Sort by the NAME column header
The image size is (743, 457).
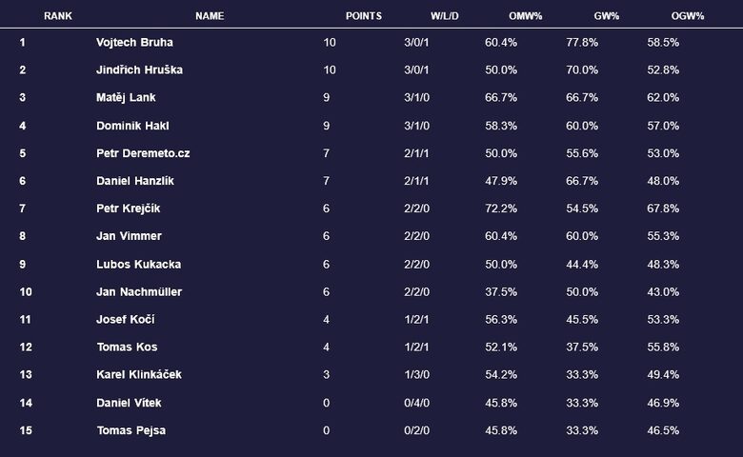tap(210, 16)
